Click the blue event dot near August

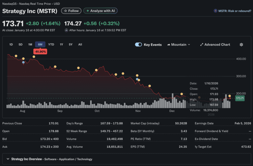(23, 62)
